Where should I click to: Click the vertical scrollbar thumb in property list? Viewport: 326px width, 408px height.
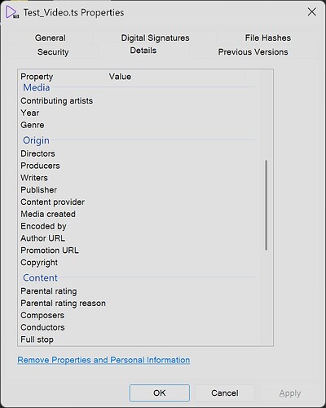266,205
